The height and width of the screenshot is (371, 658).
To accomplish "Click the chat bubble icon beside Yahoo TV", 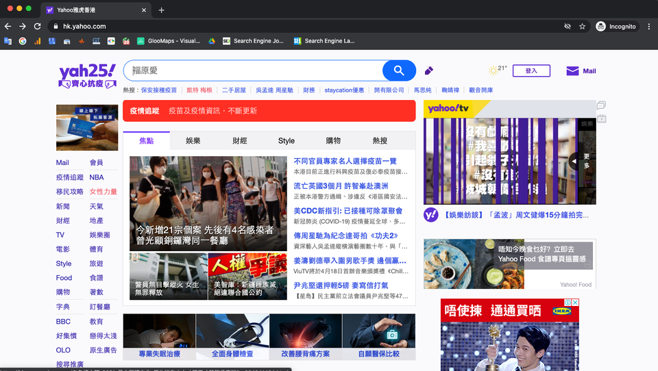I will [601, 105].
